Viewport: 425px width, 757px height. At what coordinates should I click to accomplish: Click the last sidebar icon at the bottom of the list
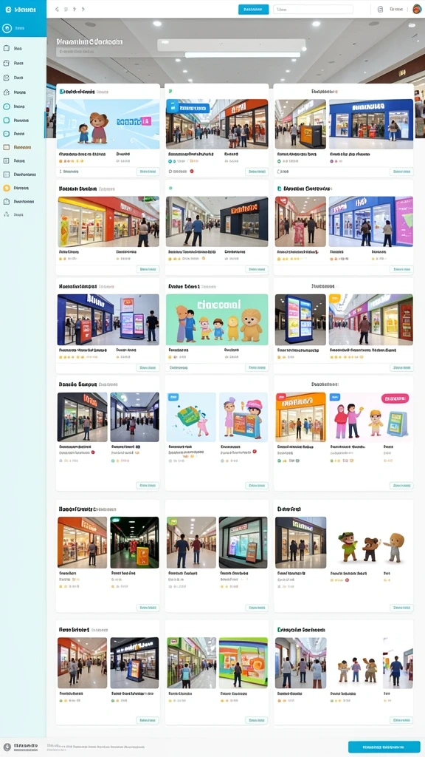click(6, 214)
